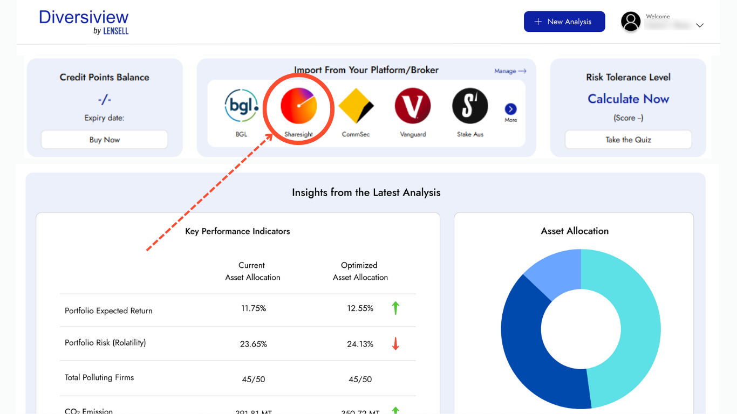Choose the CommSec broker icon
This screenshot has height=414, width=737.
(x=356, y=105)
